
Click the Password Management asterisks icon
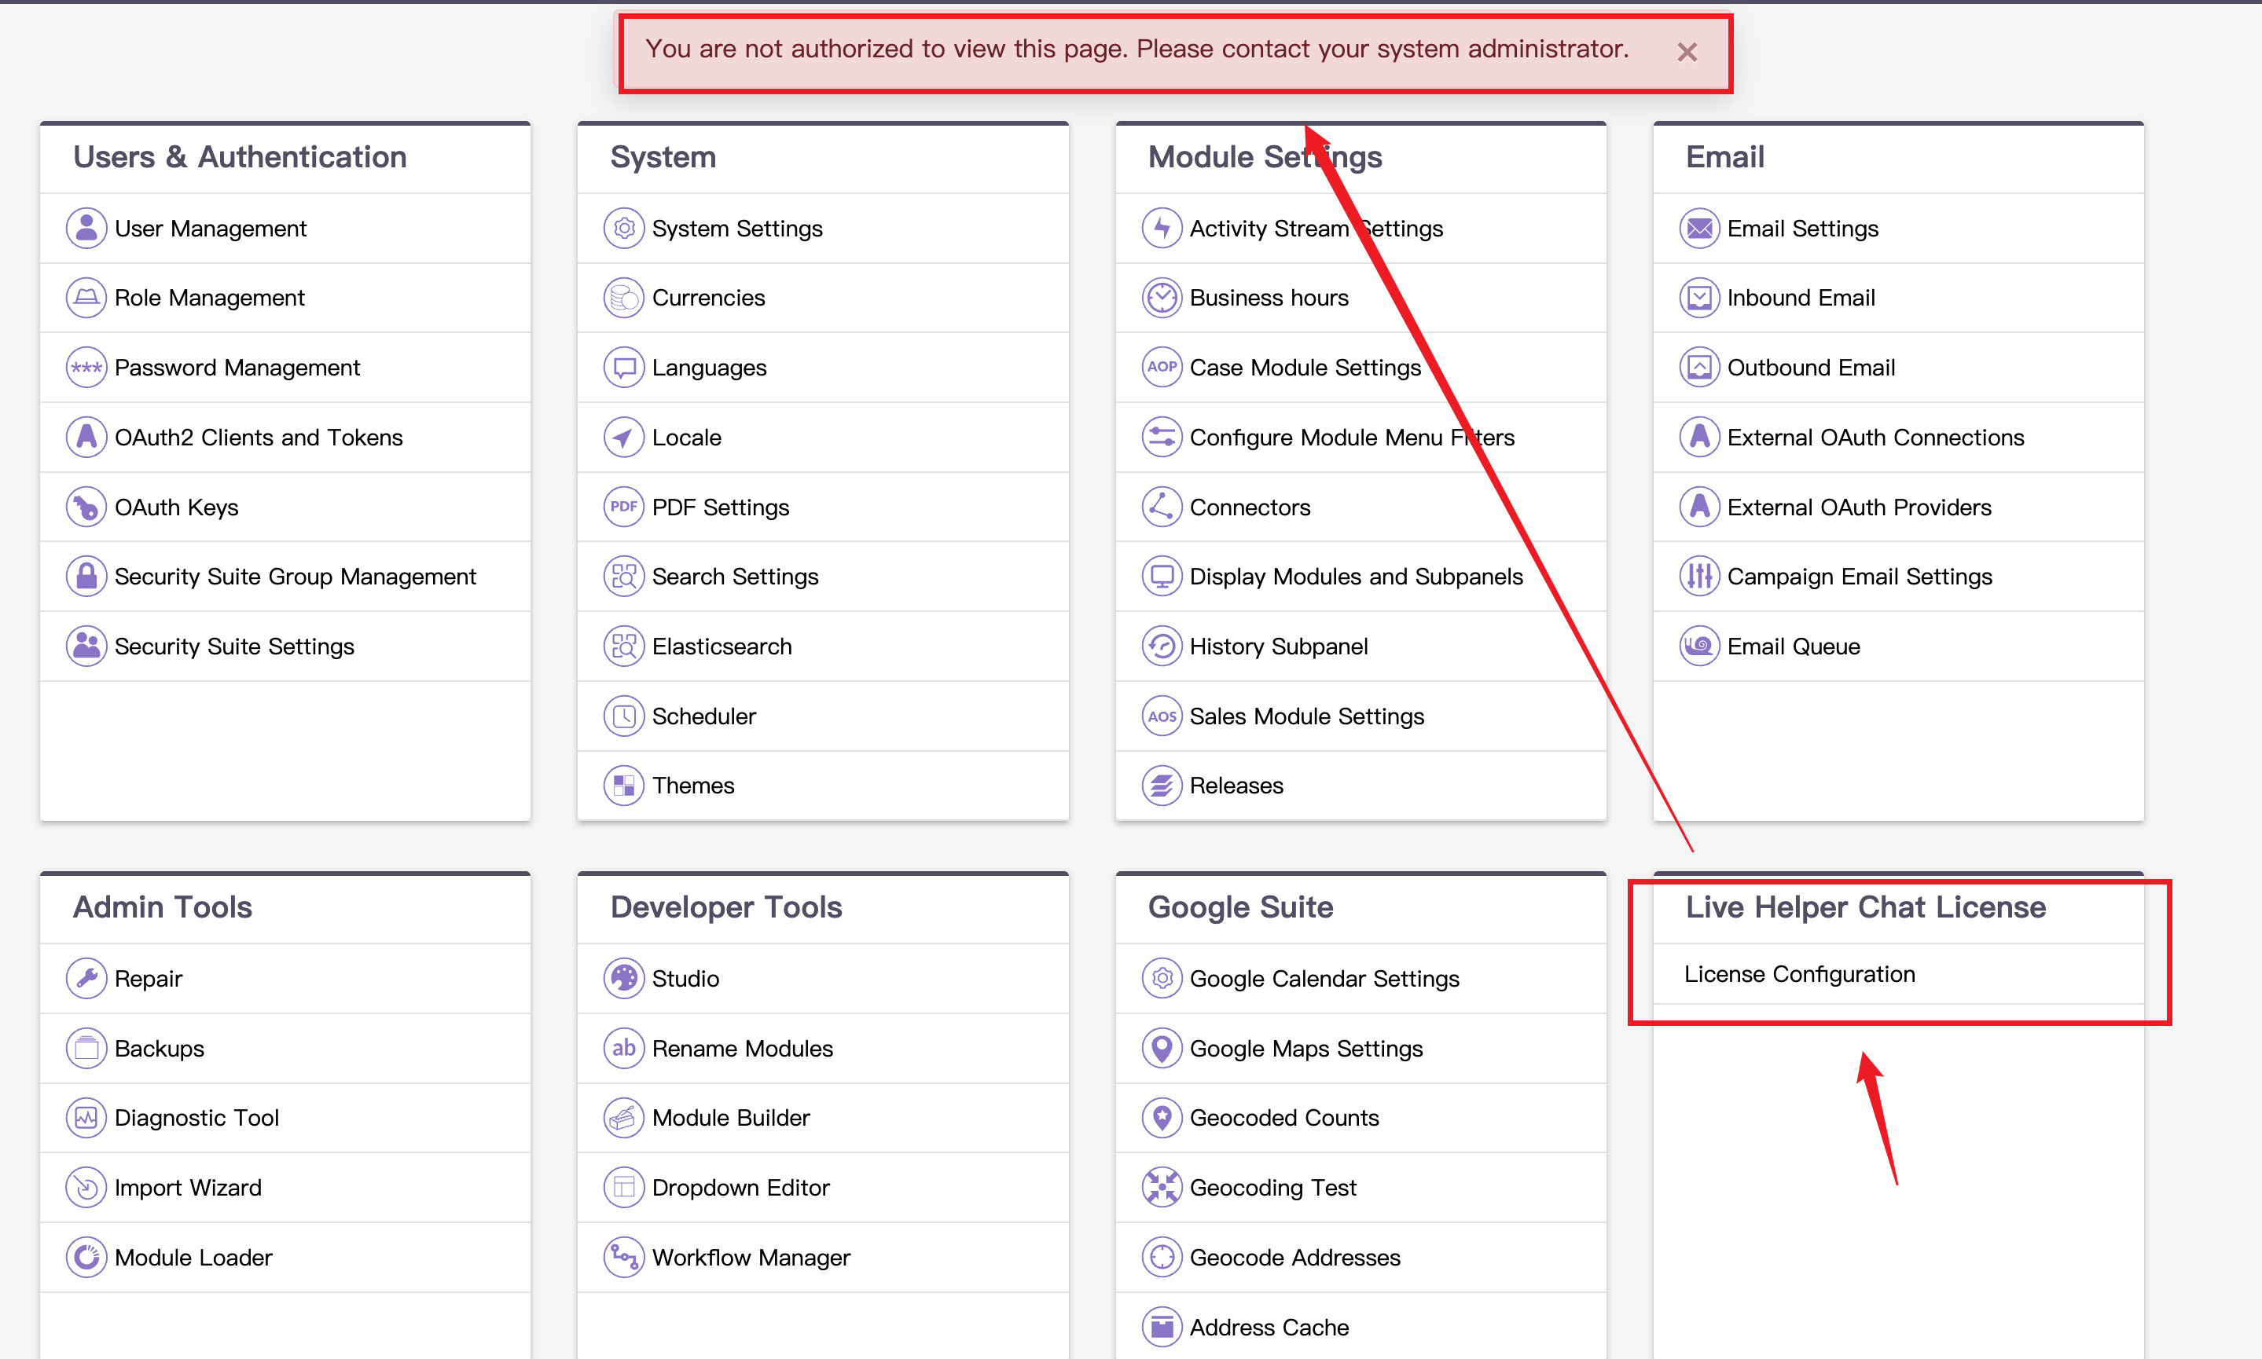[x=86, y=367]
